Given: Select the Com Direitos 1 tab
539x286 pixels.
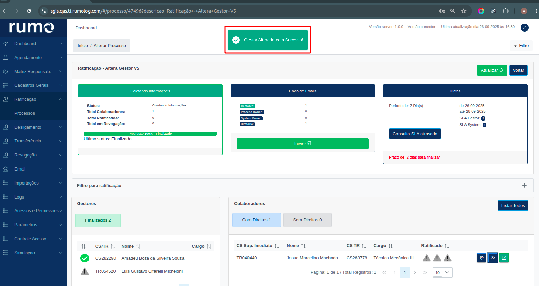Looking at the screenshot, I should [256, 220].
